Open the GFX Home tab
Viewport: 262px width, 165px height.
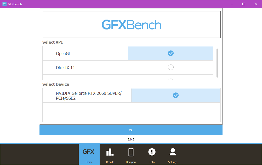89,154
